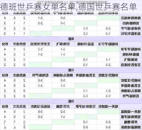The height and width of the screenshot is (130, 142).
Task: Select row label 韩菲儿/徐瑛彬 in group C
Action: click(x=131, y=91)
